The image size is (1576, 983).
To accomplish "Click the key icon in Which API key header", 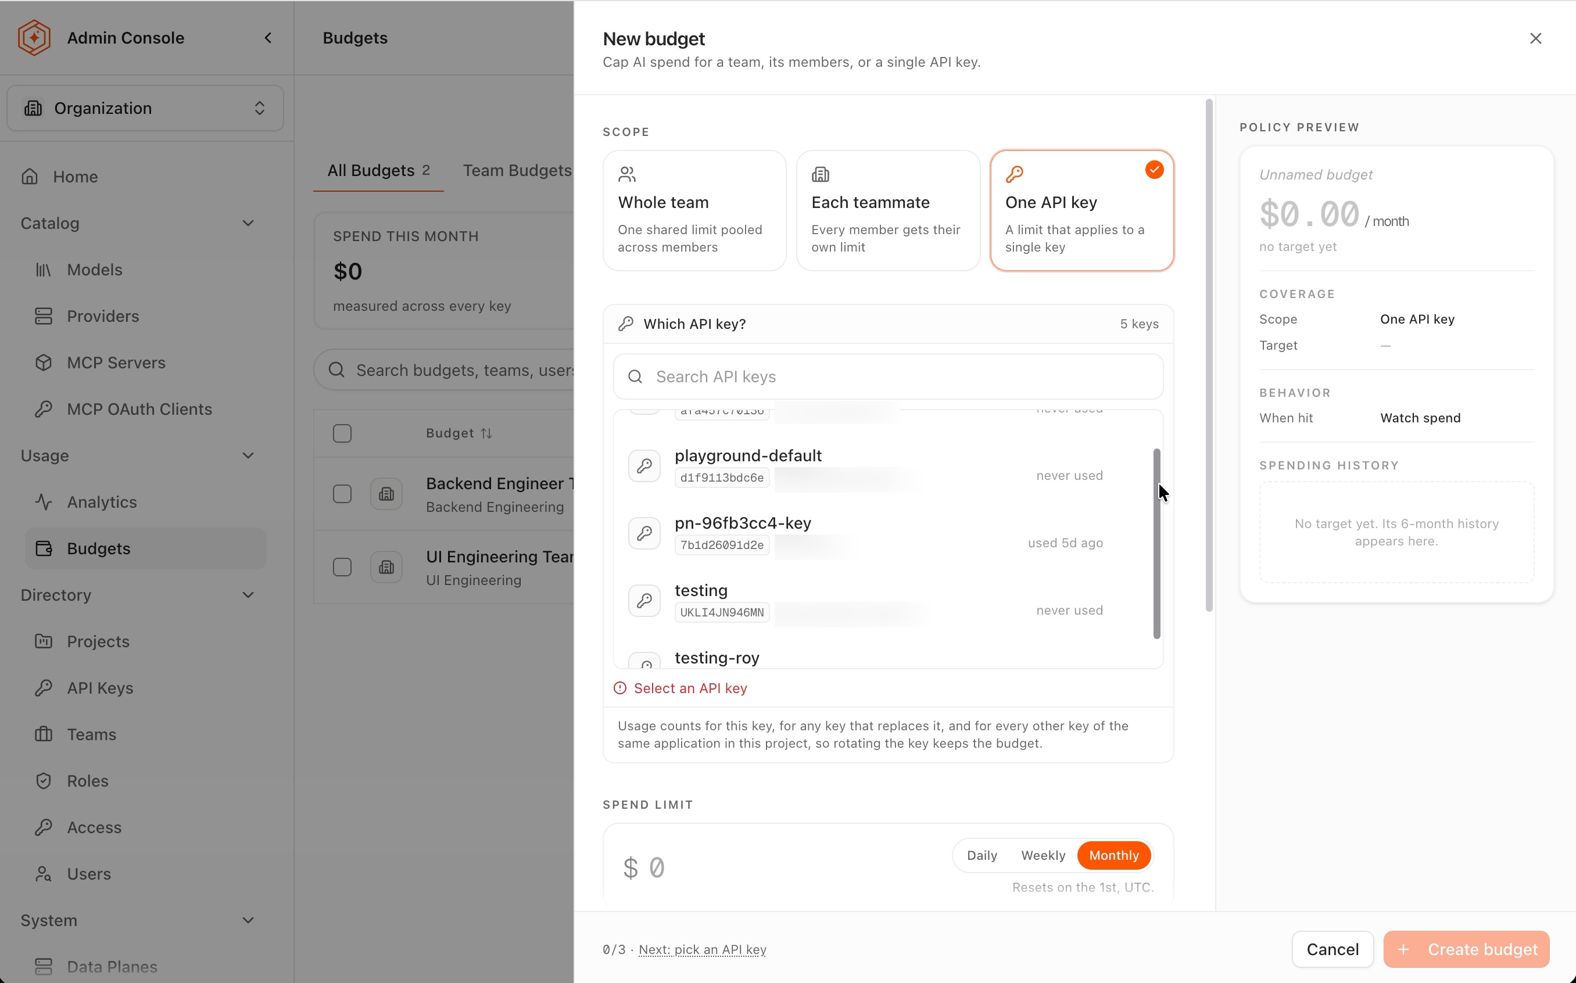I will tap(625, 324).
